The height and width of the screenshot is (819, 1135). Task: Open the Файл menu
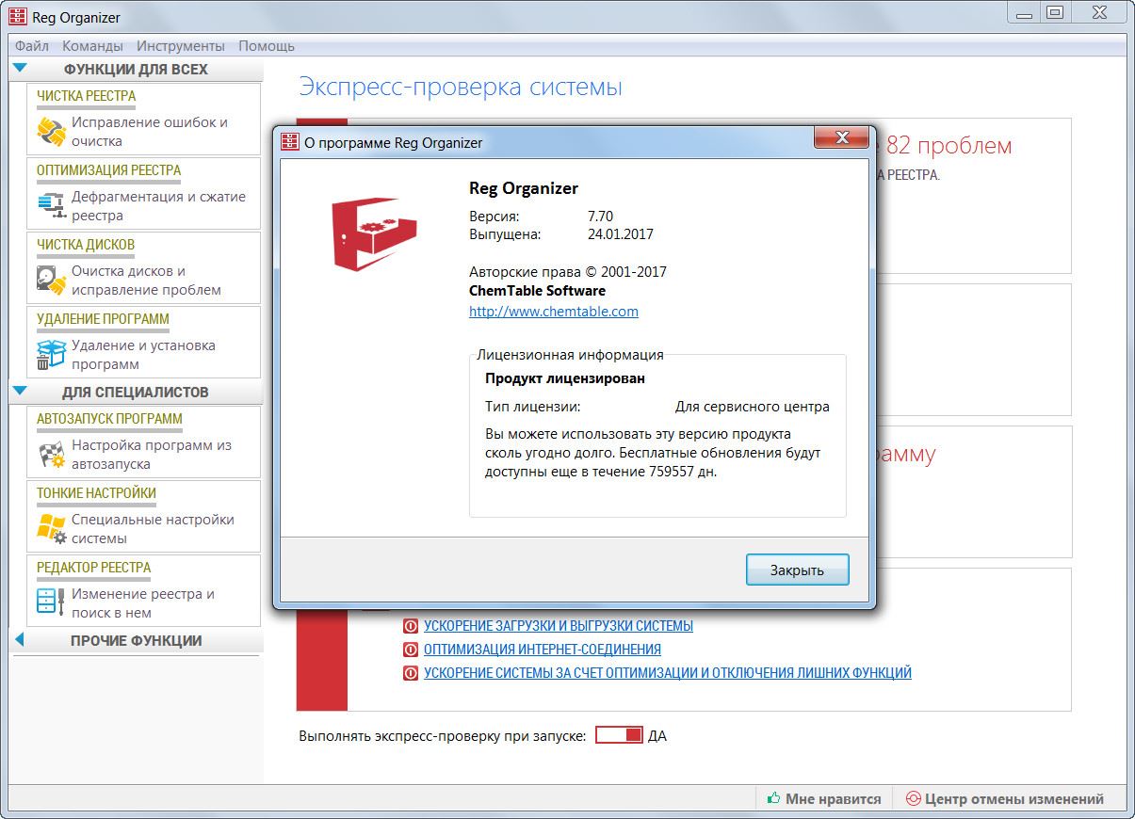(32, 45)
